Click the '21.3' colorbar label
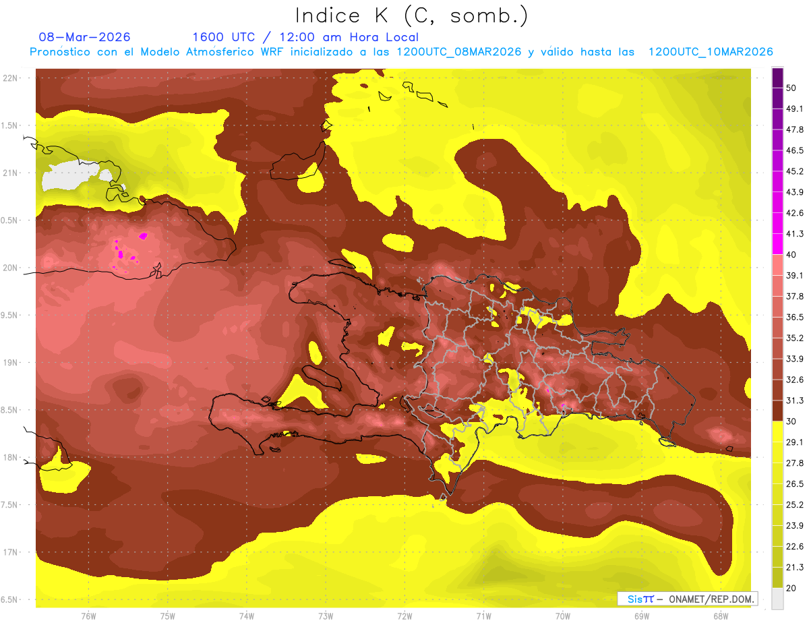 [795, 568]
